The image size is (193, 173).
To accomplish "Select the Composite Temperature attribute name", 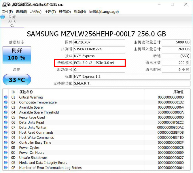I will tap(38, 102).
